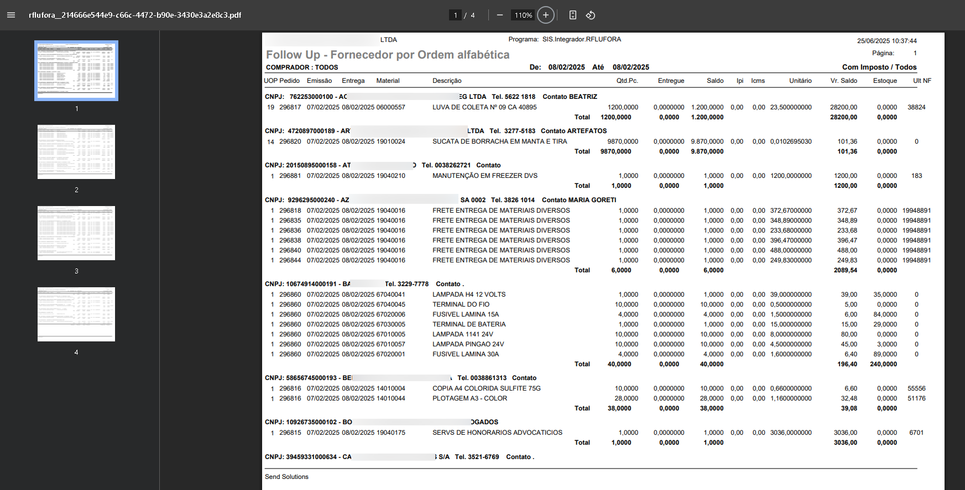Click the current page number field
The height and width of the screenshot is (490, 965).
point(455,15)
